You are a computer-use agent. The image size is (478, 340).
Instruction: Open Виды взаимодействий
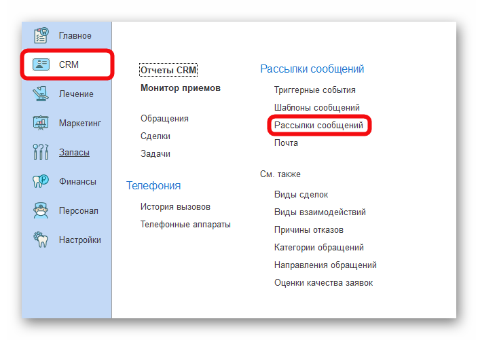pos(320,212)
